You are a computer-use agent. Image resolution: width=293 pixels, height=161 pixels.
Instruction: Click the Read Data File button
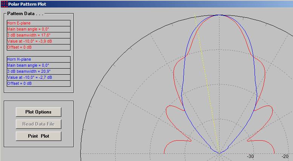(x=38, y=124)
